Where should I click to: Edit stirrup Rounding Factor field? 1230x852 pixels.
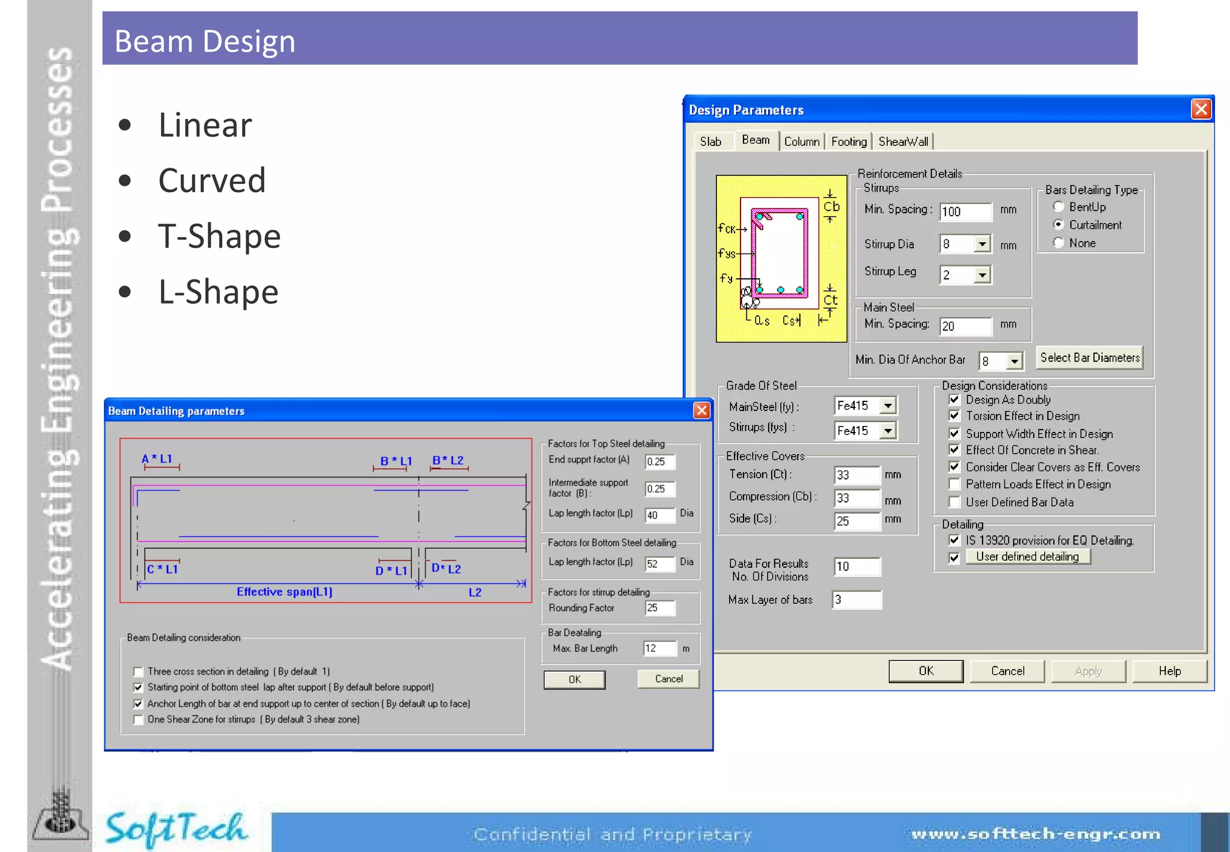click(660, 608)
